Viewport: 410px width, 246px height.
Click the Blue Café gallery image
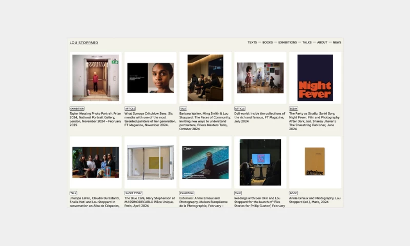150,162
